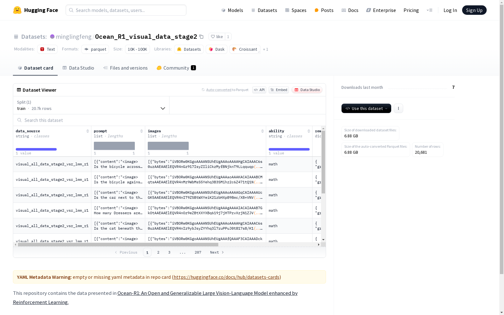Go to page 3 of the dataset
The image size is (504, 315).
tap(169, 252)
